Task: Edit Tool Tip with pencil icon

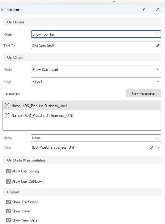Action: 158,45
